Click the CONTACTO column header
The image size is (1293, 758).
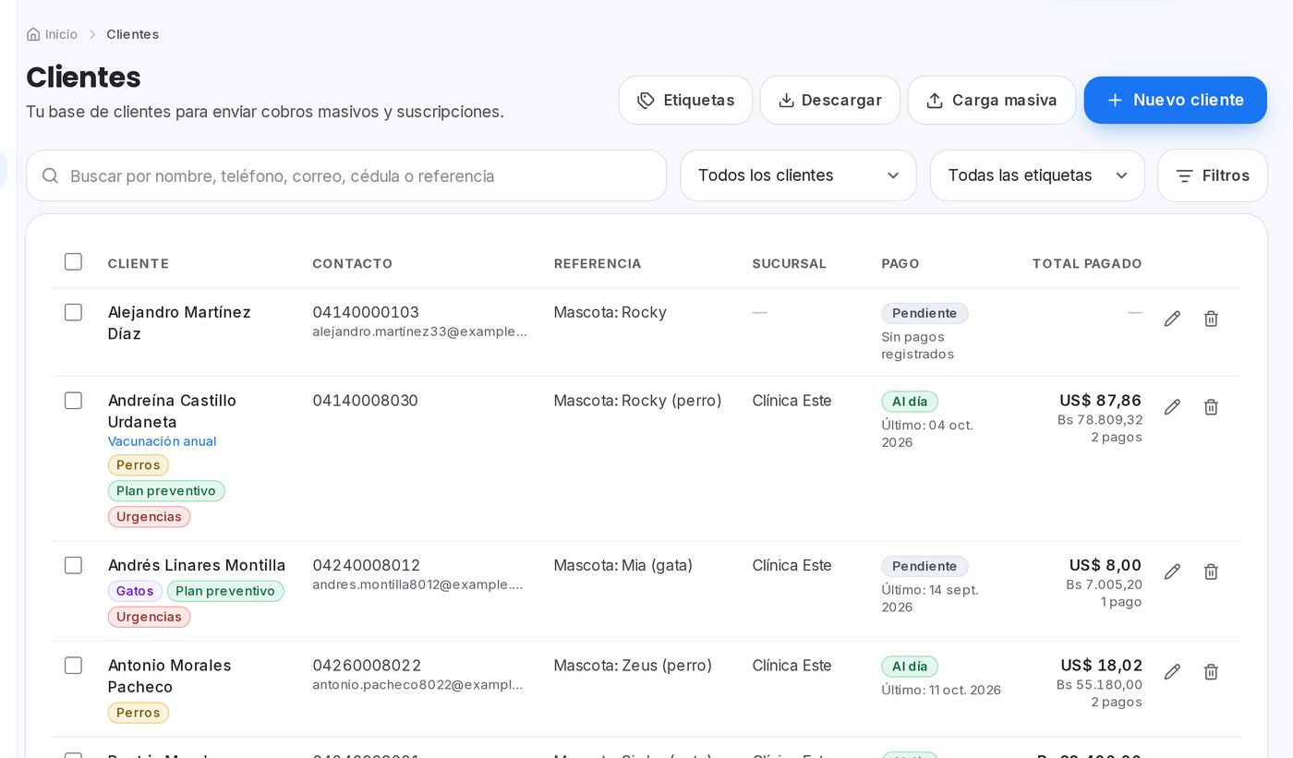tap(353, 263)
